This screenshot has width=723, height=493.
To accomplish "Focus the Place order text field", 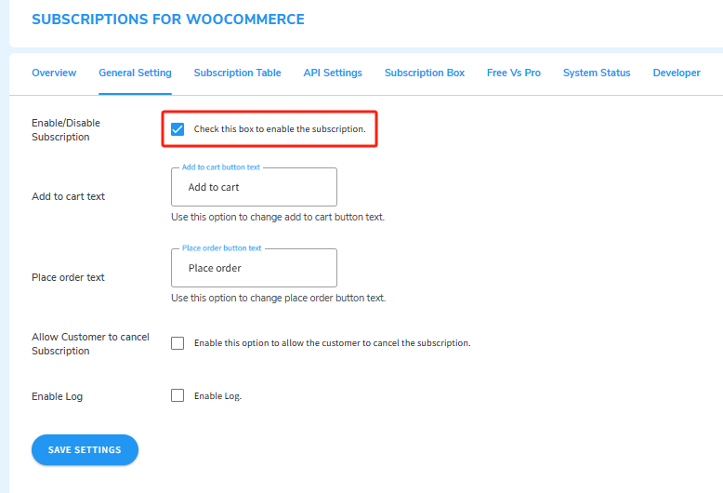I will click(254, 268).
